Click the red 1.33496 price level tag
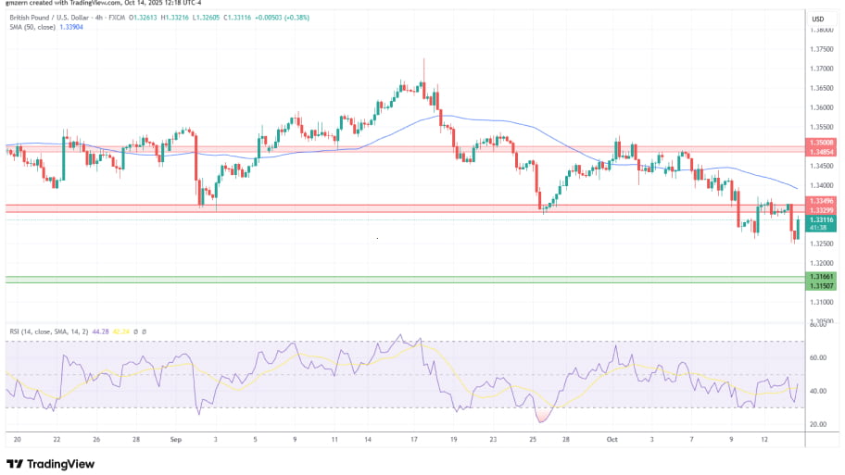The image size is (845, 475). [822, 201]
